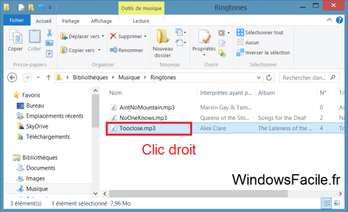The width and height of the screenshot is (348, 212).
Task: Open the Propriétés dropdown arrow
Action: [x=204, y=55]
